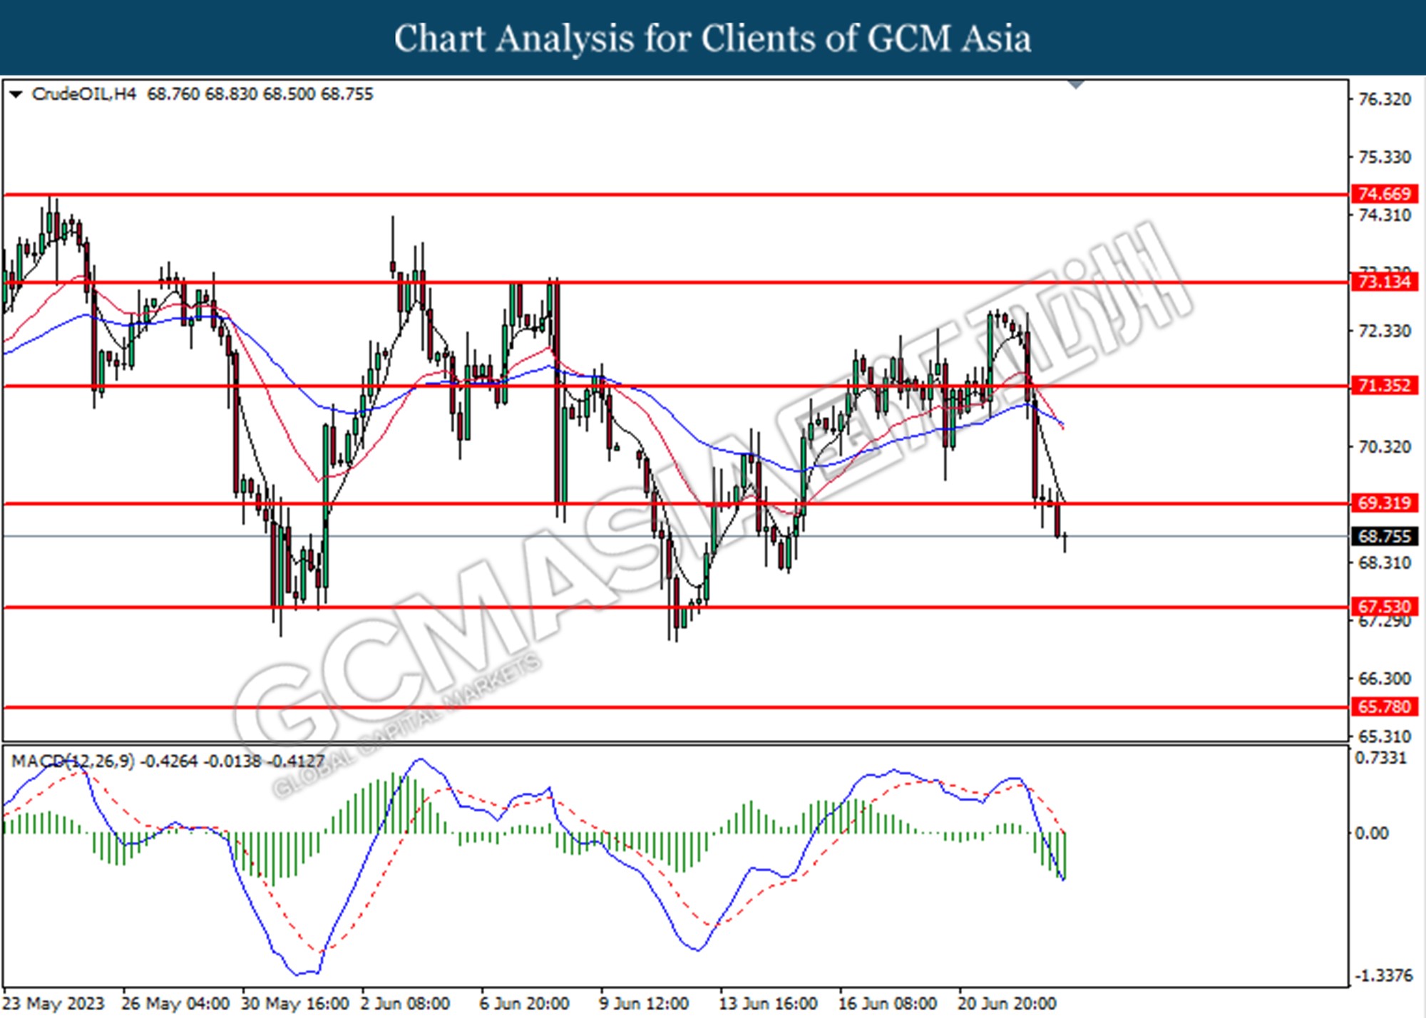The width and height of the screenshot is (1426, 1018).
Task: Click the 68.310 price axis value
Action: point(1384,563)
